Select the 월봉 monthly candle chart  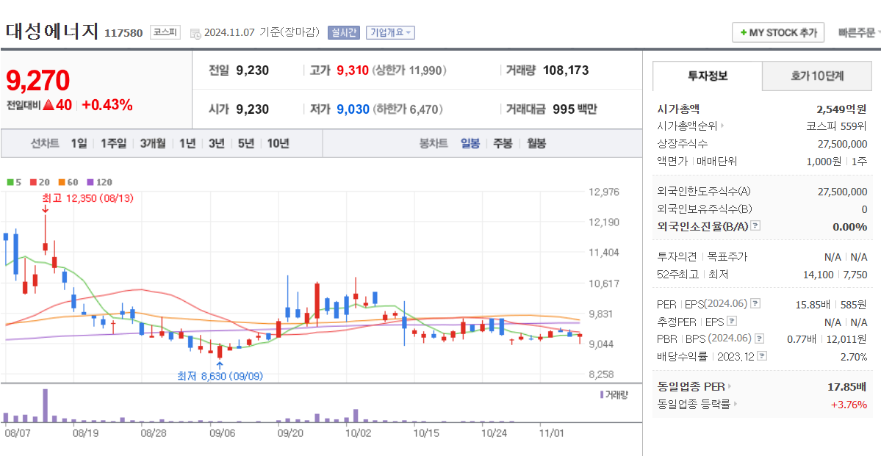point(536,143)
